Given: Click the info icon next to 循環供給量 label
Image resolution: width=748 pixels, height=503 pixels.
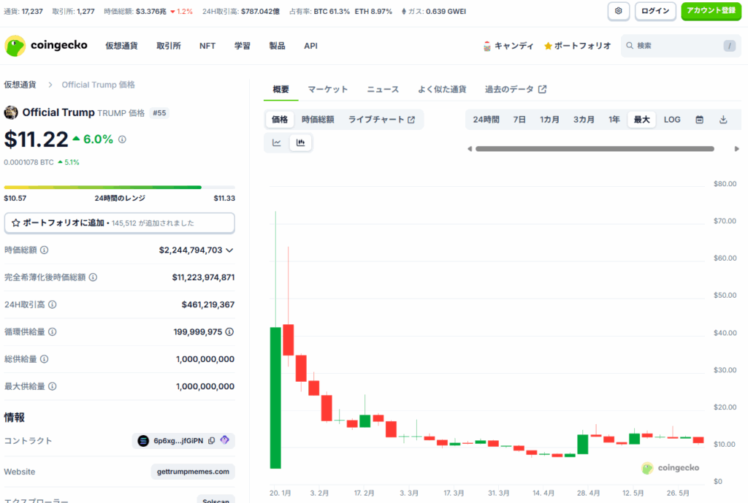Looking at the screenshot, I should point(53,331).
